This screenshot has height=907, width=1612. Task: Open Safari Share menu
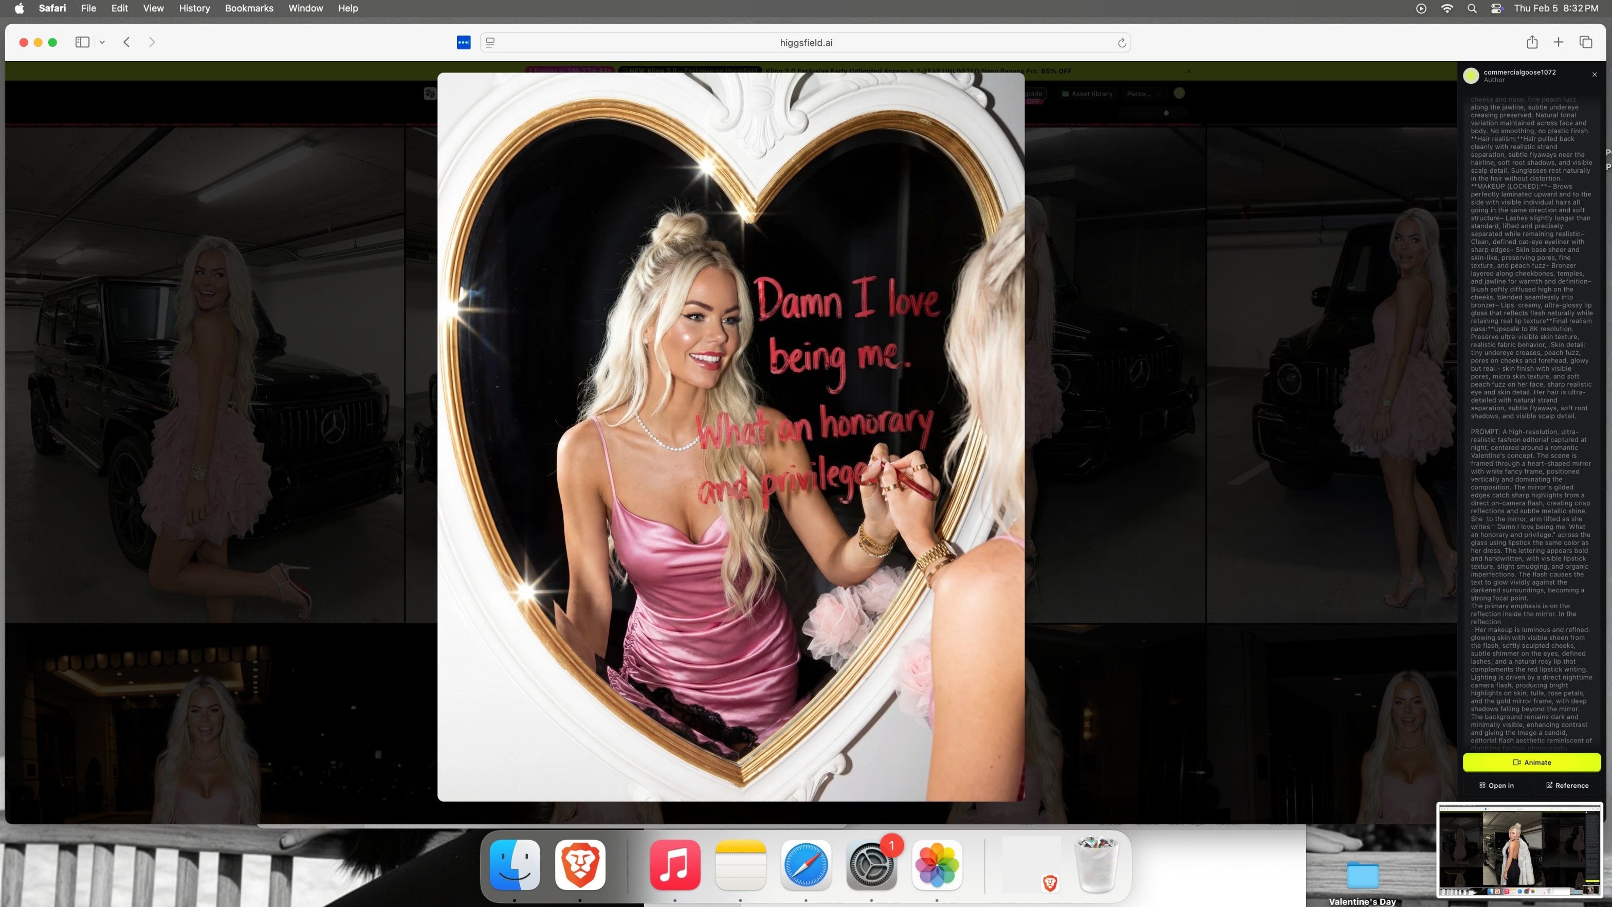point(1531,42)
